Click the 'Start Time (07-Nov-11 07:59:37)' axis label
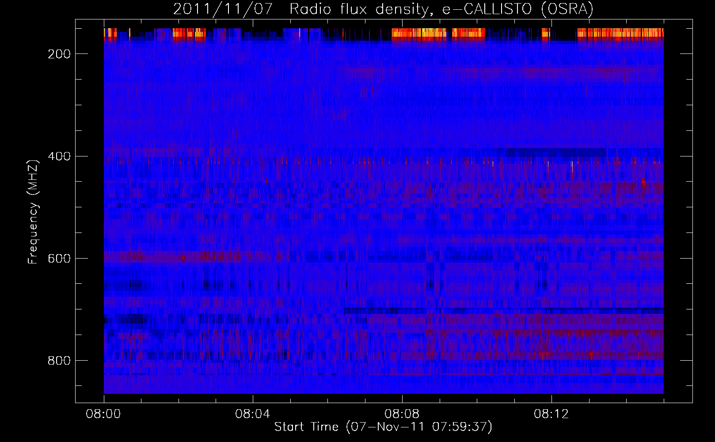The height and width of the screenshot is (442, 715). [383, 427]
